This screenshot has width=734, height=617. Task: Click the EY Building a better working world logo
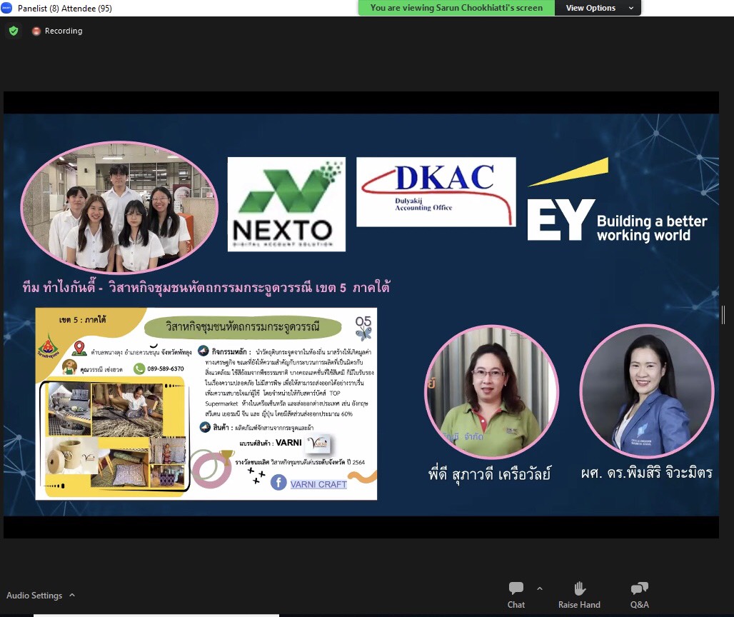618,201
